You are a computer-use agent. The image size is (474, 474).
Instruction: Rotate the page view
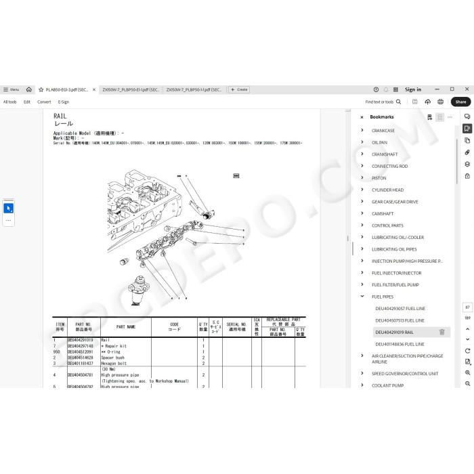point(467,351)
